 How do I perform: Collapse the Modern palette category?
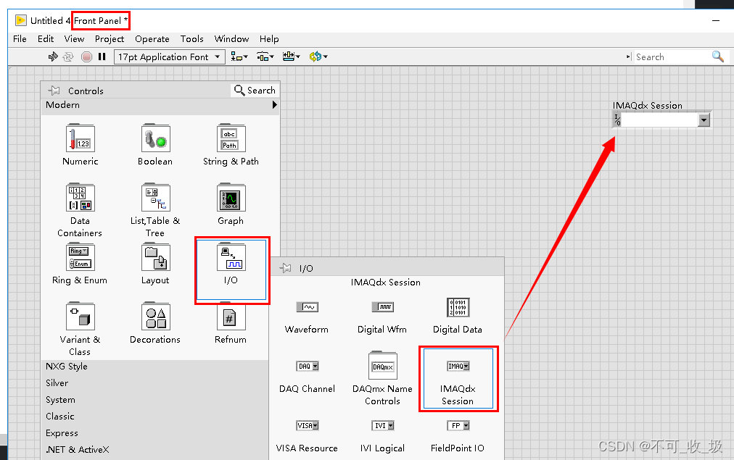160,105
